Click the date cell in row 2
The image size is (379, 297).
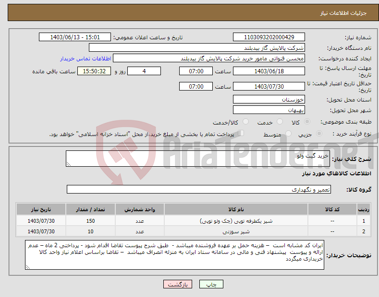point(41,231)
